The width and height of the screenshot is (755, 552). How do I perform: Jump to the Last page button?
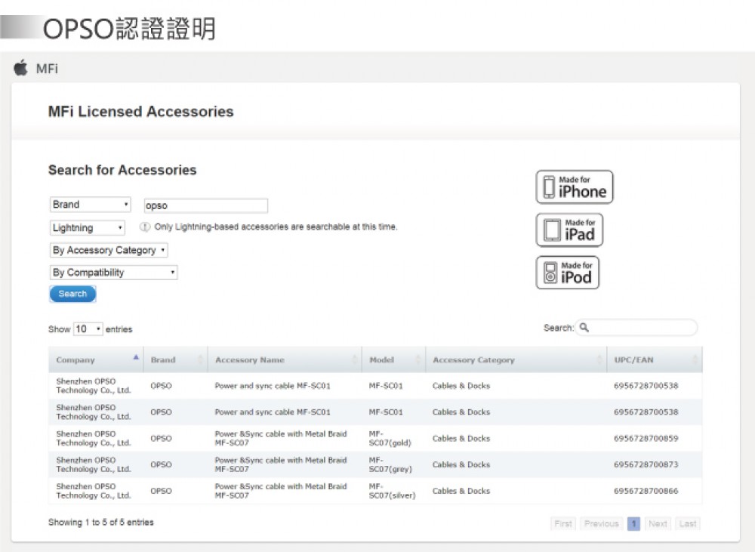(688, 523)
